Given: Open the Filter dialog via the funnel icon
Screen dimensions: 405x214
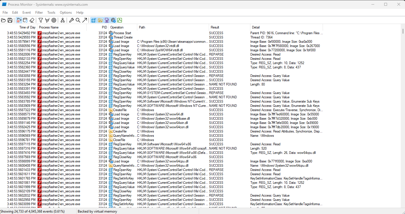Looking at the screenshot, I should (41, 20).
